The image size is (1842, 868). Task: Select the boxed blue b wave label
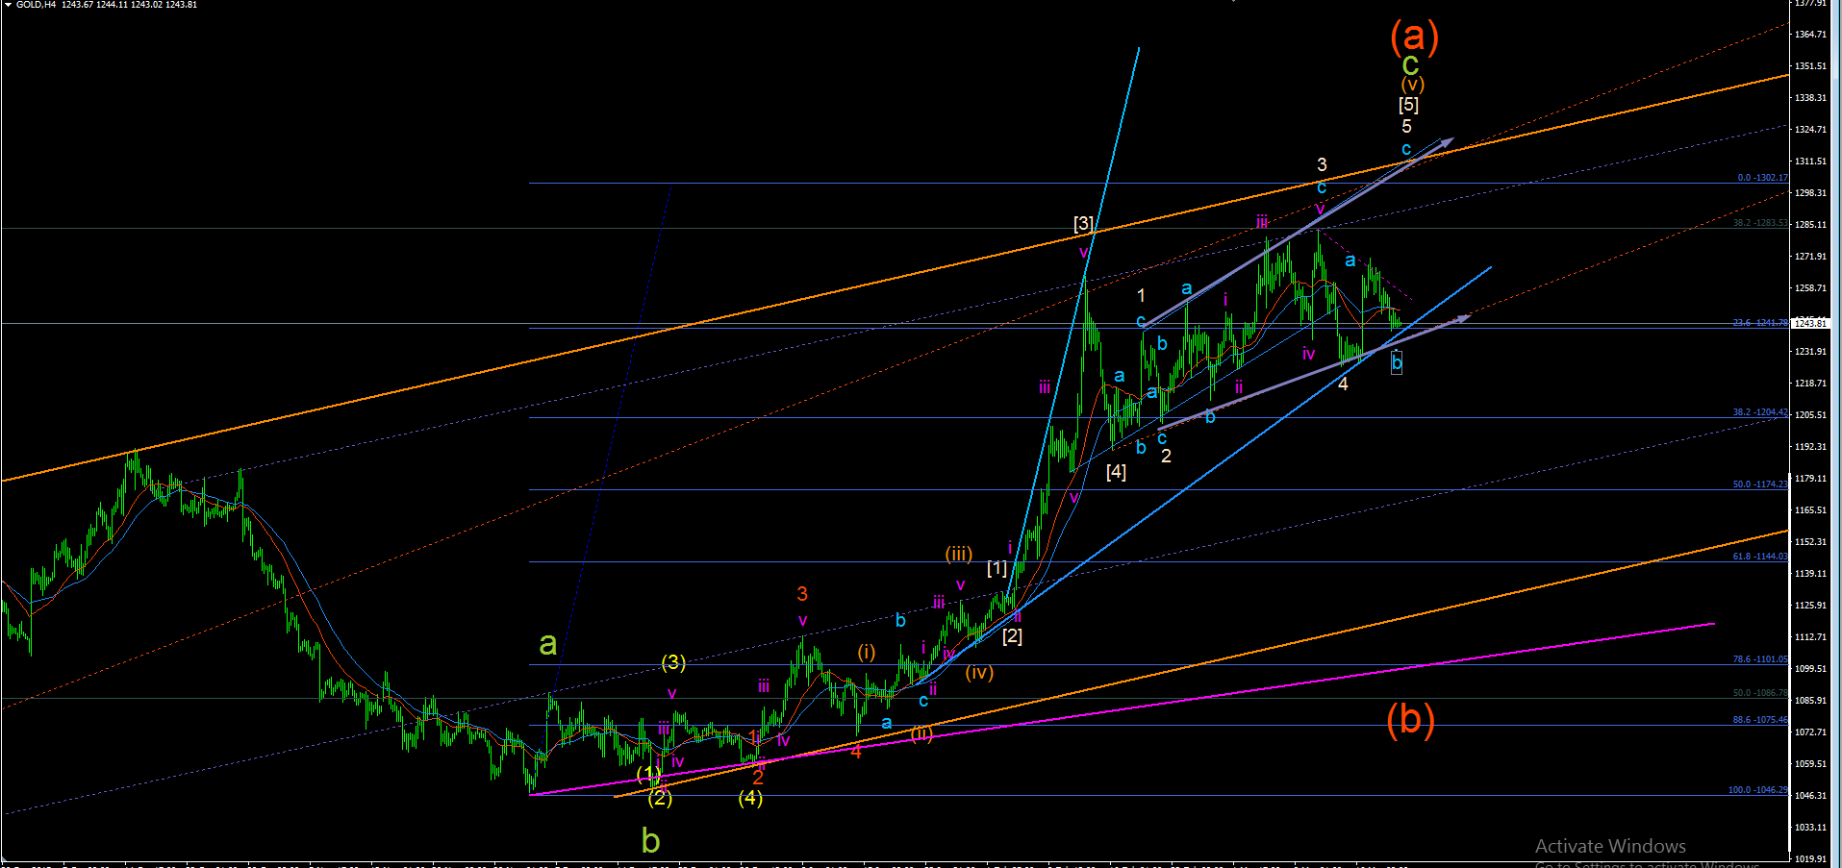pos(1397,362)
